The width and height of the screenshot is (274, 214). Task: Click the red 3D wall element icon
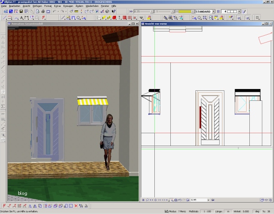coord(114,18)
